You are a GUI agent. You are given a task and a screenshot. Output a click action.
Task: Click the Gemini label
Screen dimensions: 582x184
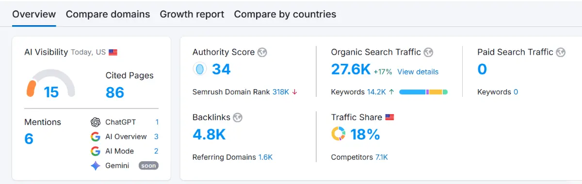117,166
